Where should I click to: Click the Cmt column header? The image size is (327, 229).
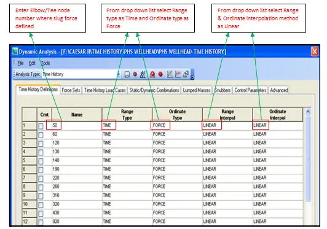click(44, 115)
